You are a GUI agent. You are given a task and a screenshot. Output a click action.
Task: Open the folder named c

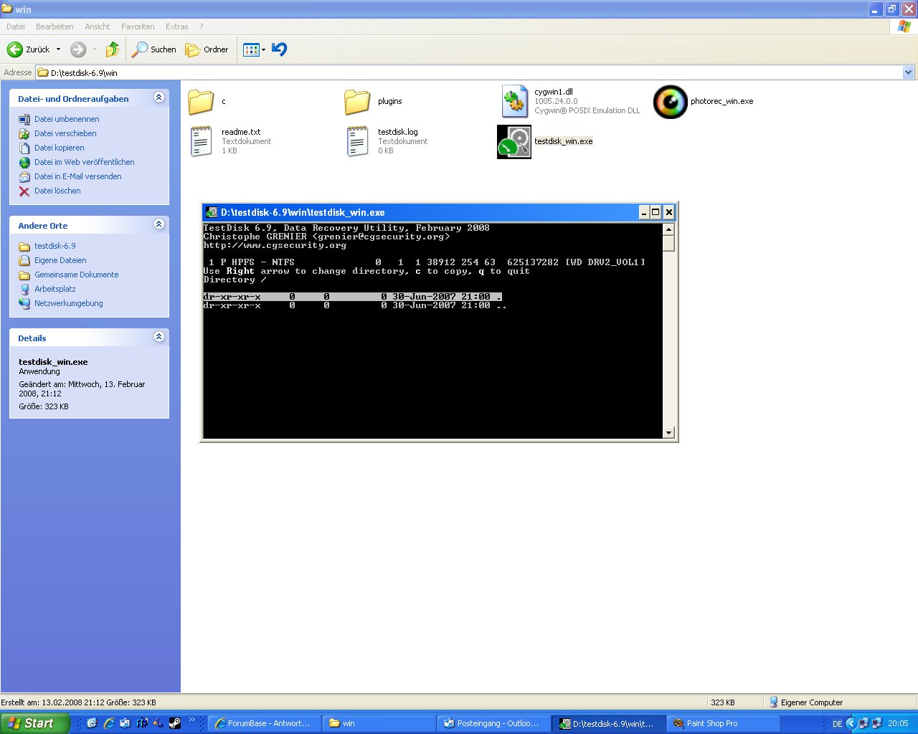point(201,102)
